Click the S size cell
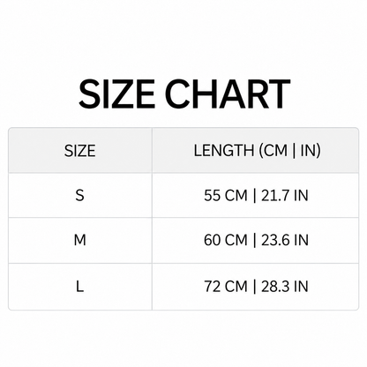This screenshot has height=367, width=367. coord(80,195)
